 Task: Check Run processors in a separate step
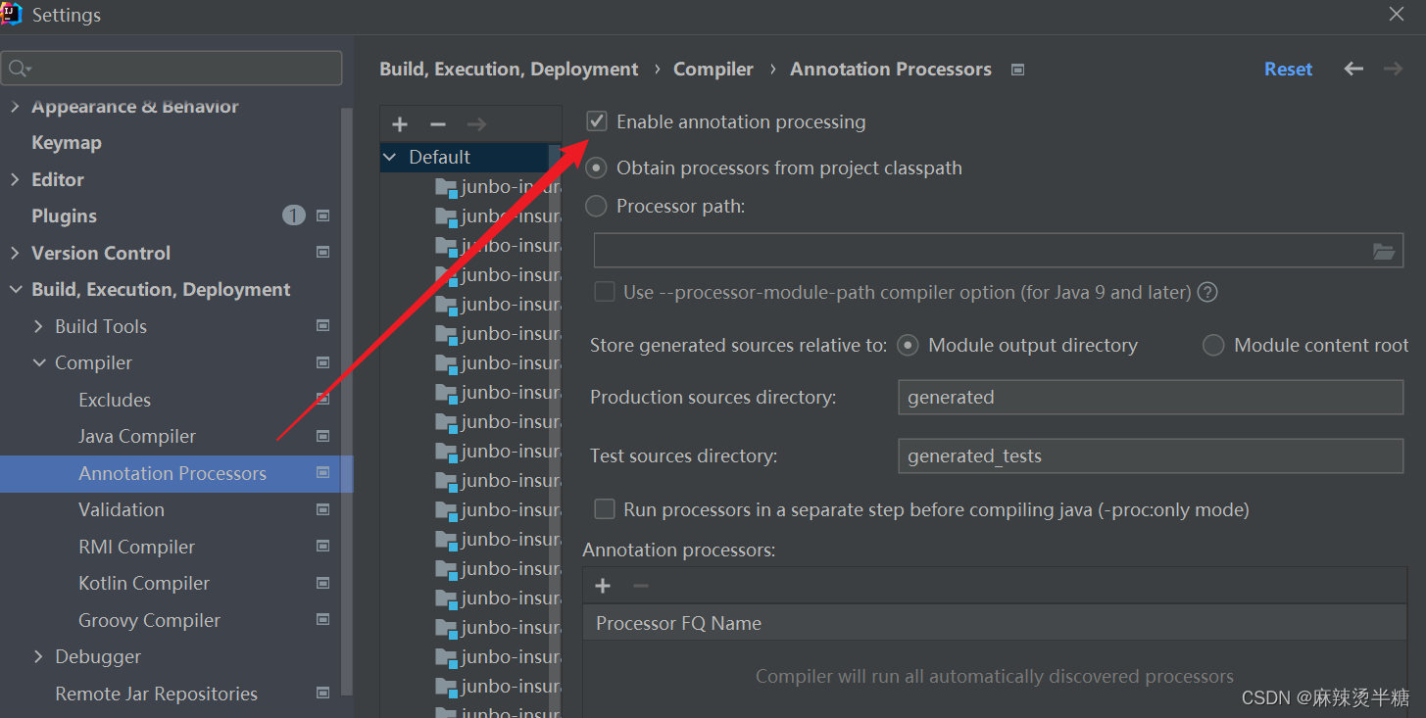point(605,509)
